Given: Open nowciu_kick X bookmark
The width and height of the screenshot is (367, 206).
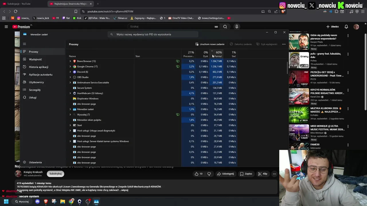Looking at the screenshot, I should point(41,18).
